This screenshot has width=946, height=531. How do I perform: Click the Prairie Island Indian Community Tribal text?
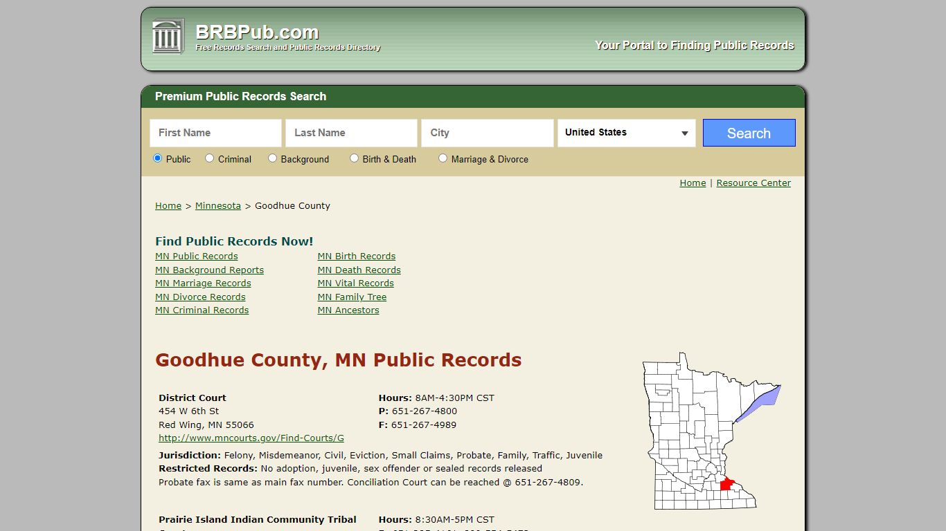tap(258, 520)
